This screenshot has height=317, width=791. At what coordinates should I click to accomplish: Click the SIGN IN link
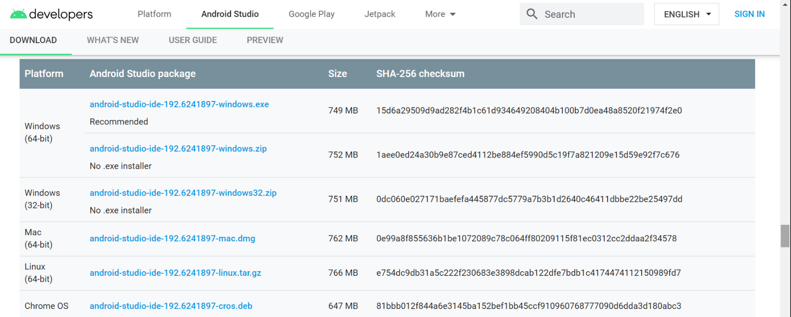[749, 14]
